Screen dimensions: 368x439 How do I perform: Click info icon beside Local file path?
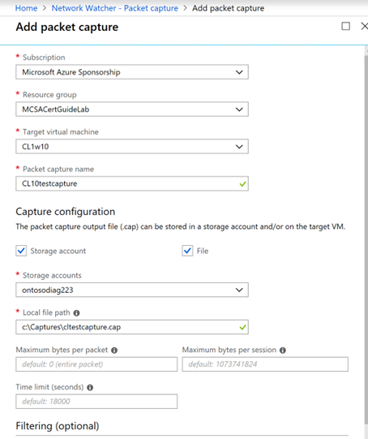pyautogui.click(x=76, y=313)
